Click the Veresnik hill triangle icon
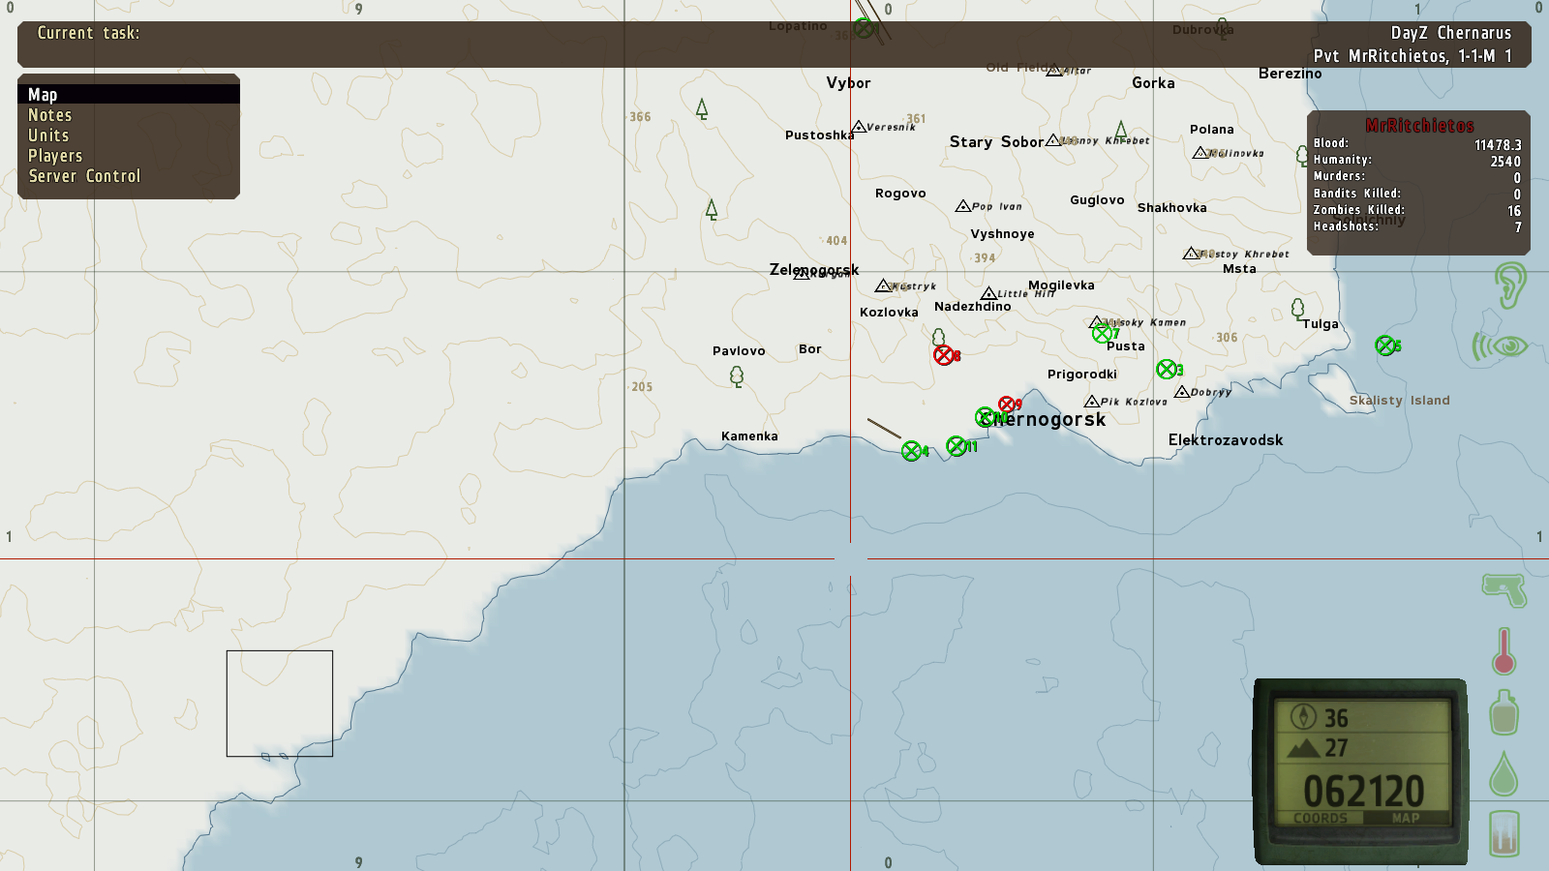1549x871 pixels. click(x=859, y=127)
